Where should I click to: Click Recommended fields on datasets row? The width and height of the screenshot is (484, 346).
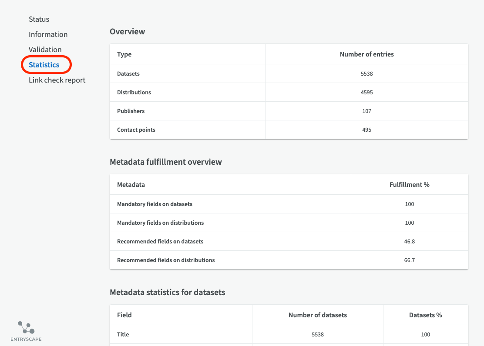(x=160, y=241)
